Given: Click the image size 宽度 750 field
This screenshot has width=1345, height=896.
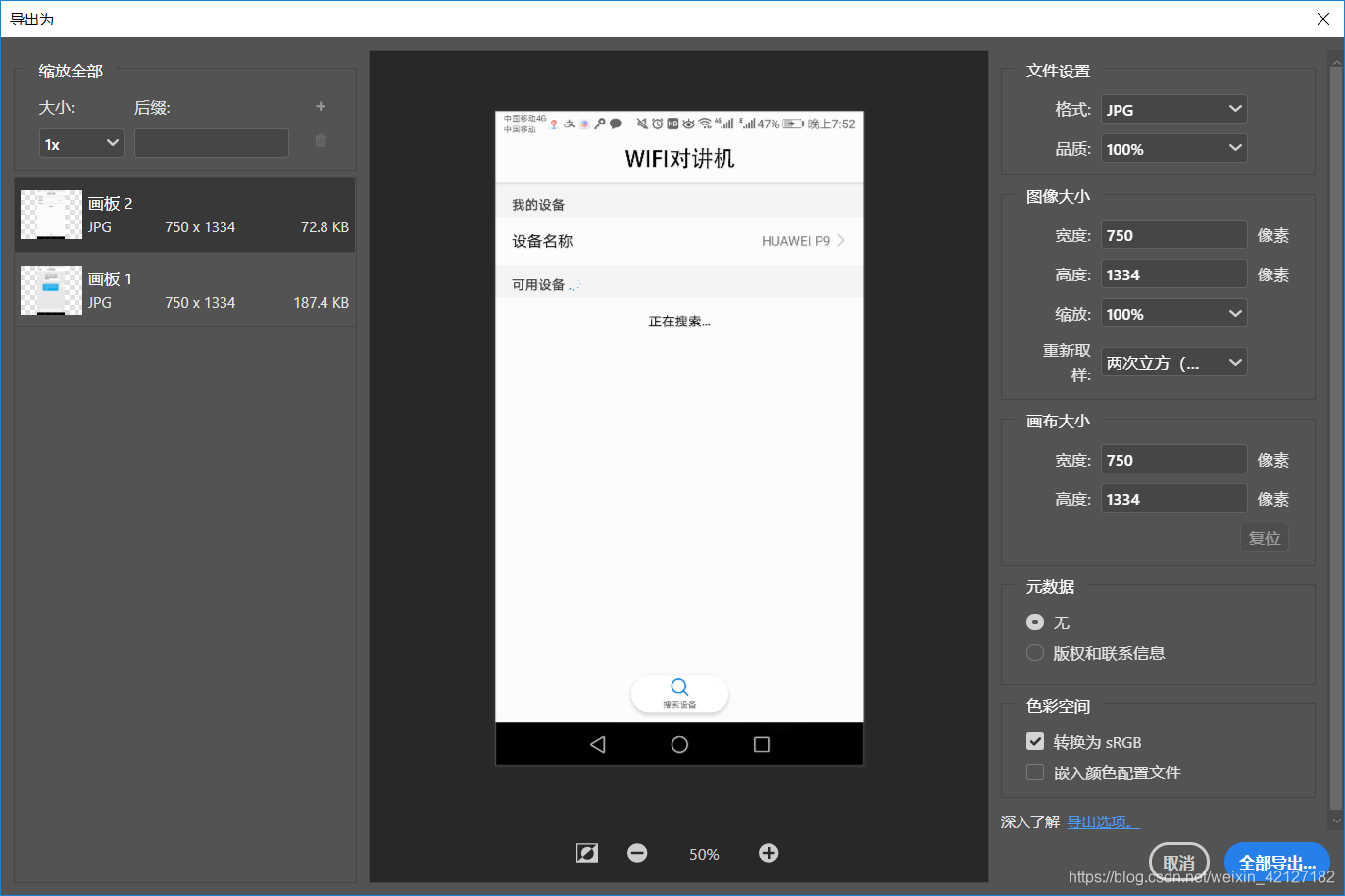Looking at the screenshot, I should pos(1174,234).
